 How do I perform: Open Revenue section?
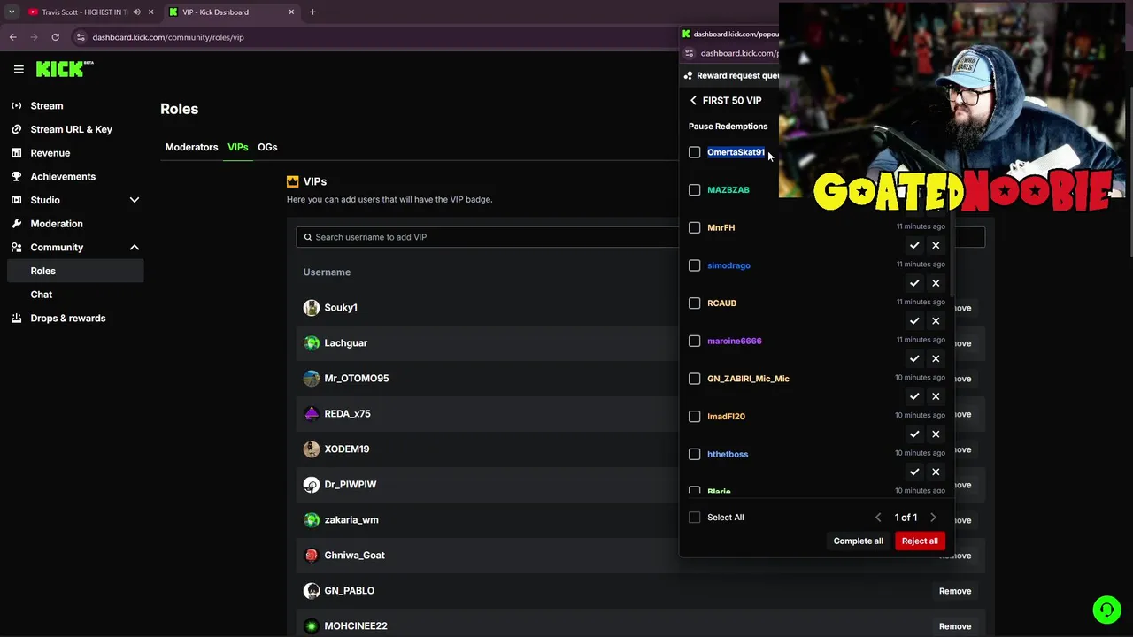(x=50, y=153)
